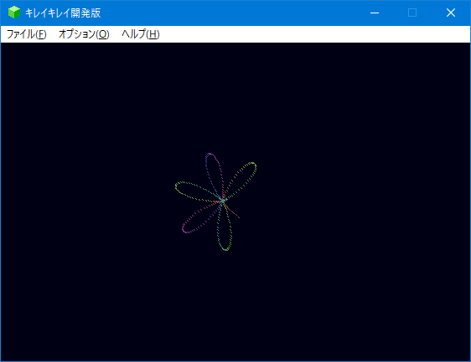Open the オプション(O) menu
This screenshot has width=471, height=362.
click(84, 34)
